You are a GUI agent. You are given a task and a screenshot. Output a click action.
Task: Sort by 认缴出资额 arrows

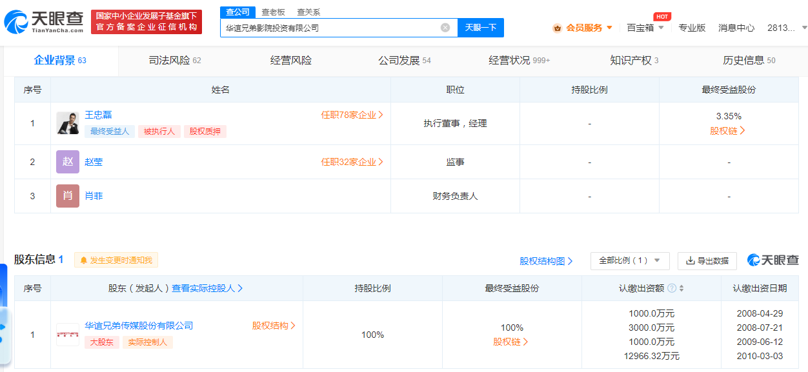pyautogui.click(x=682, y=288)
